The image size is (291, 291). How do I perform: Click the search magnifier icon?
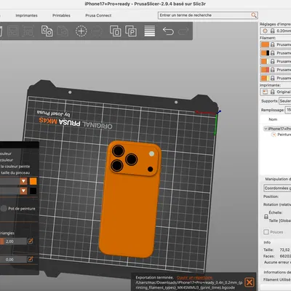coord(254,15)
